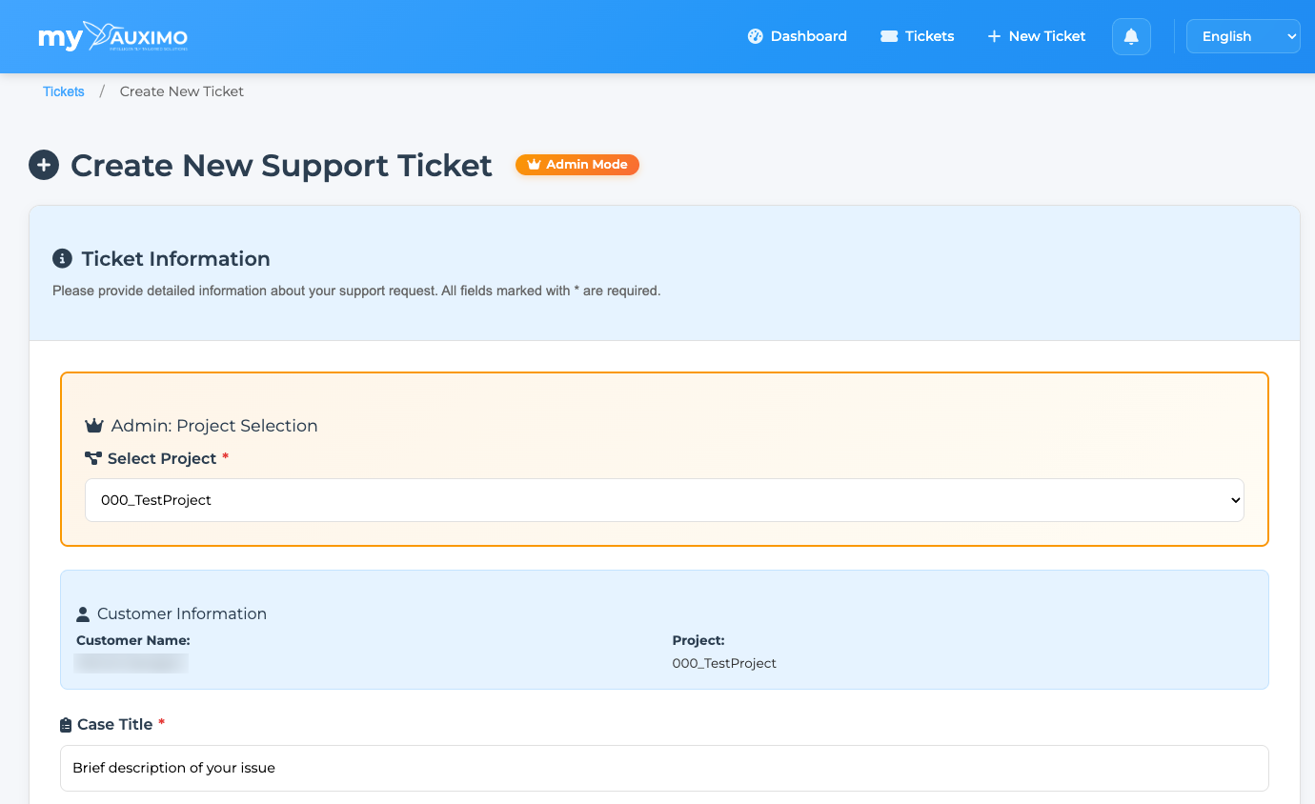
Task: Open Tickets from the top navigation
Action: click(929, 36)
